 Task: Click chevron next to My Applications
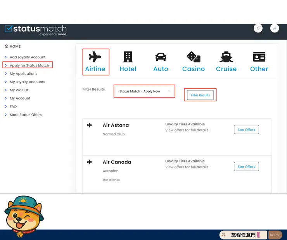point(6,74)
